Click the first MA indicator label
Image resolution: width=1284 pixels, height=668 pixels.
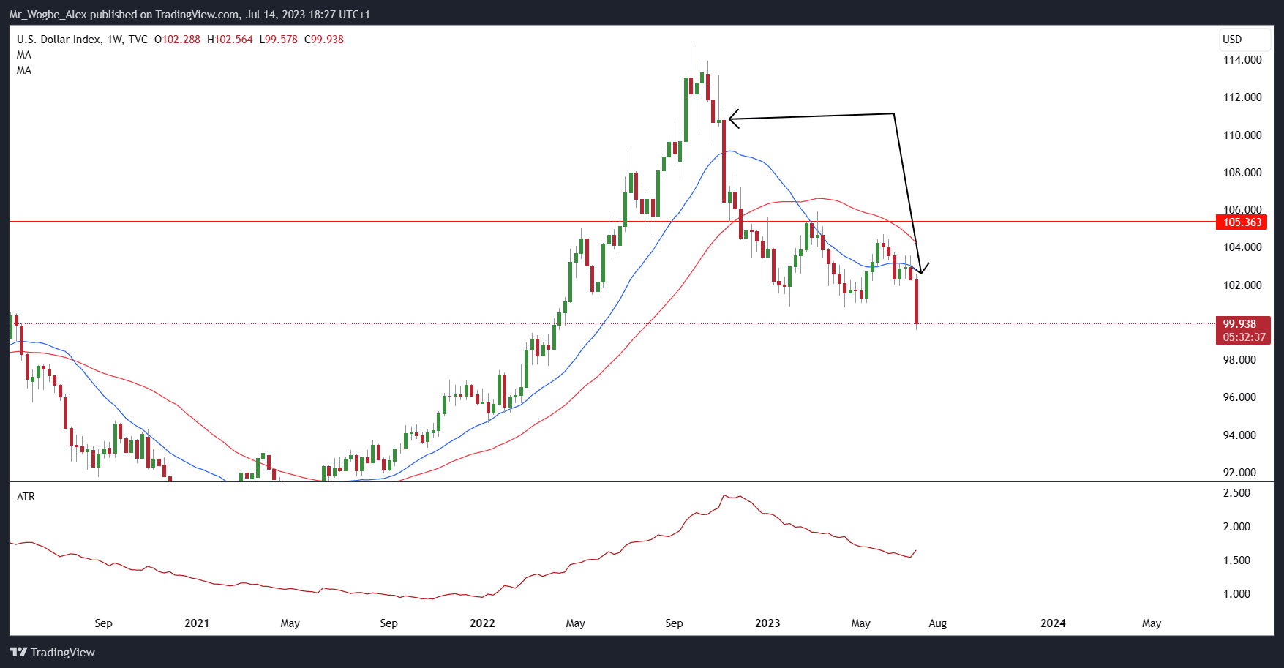pos(24,55)
